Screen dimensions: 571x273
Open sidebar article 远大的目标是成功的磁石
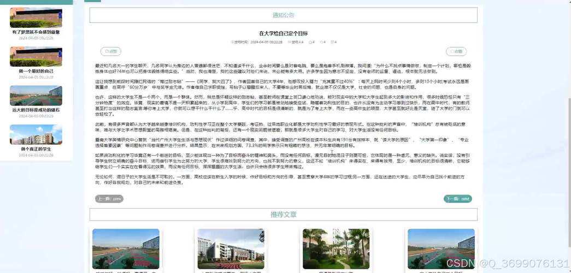click(x=36, y=110)
